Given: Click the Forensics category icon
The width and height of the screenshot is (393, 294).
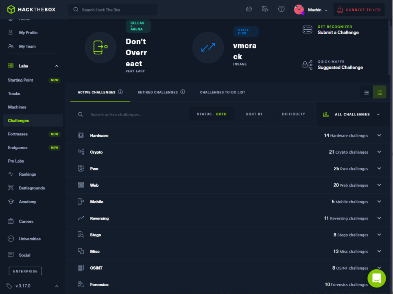Looking at the screenshot, I should pyautogui.click(x=81, y=284).
